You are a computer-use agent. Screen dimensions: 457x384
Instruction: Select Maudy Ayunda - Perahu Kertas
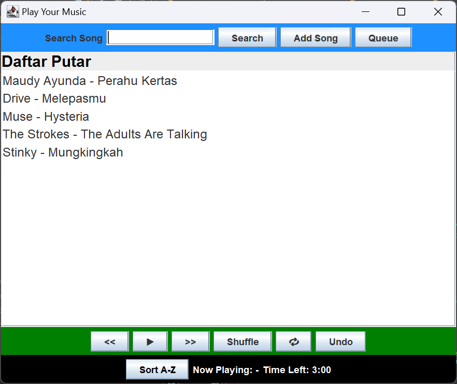[x=90, y=81]
